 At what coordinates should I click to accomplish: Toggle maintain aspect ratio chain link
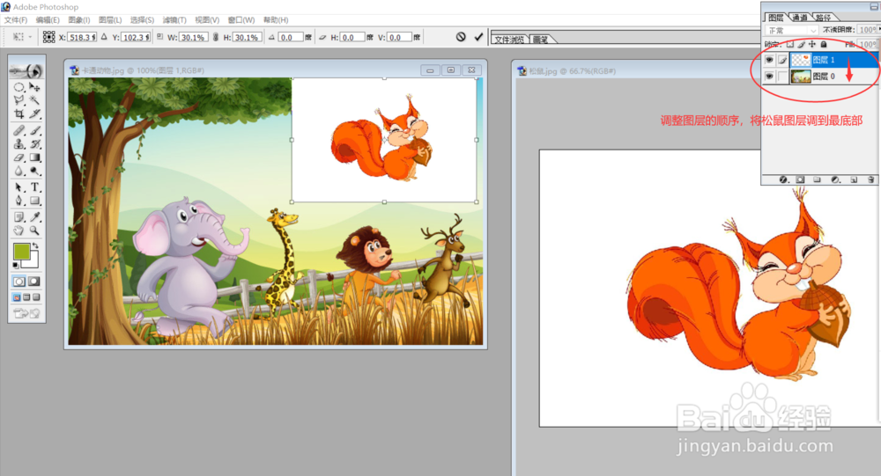[216, 37]
